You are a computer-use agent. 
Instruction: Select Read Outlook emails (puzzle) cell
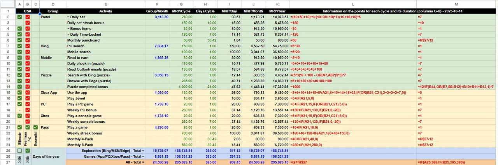coord(105,69)
